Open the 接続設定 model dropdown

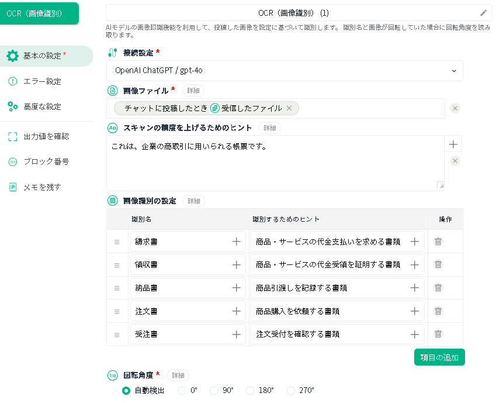(x=285, y=71)
